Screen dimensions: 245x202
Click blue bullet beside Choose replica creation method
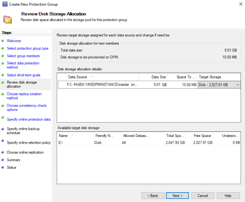[3, 94]
